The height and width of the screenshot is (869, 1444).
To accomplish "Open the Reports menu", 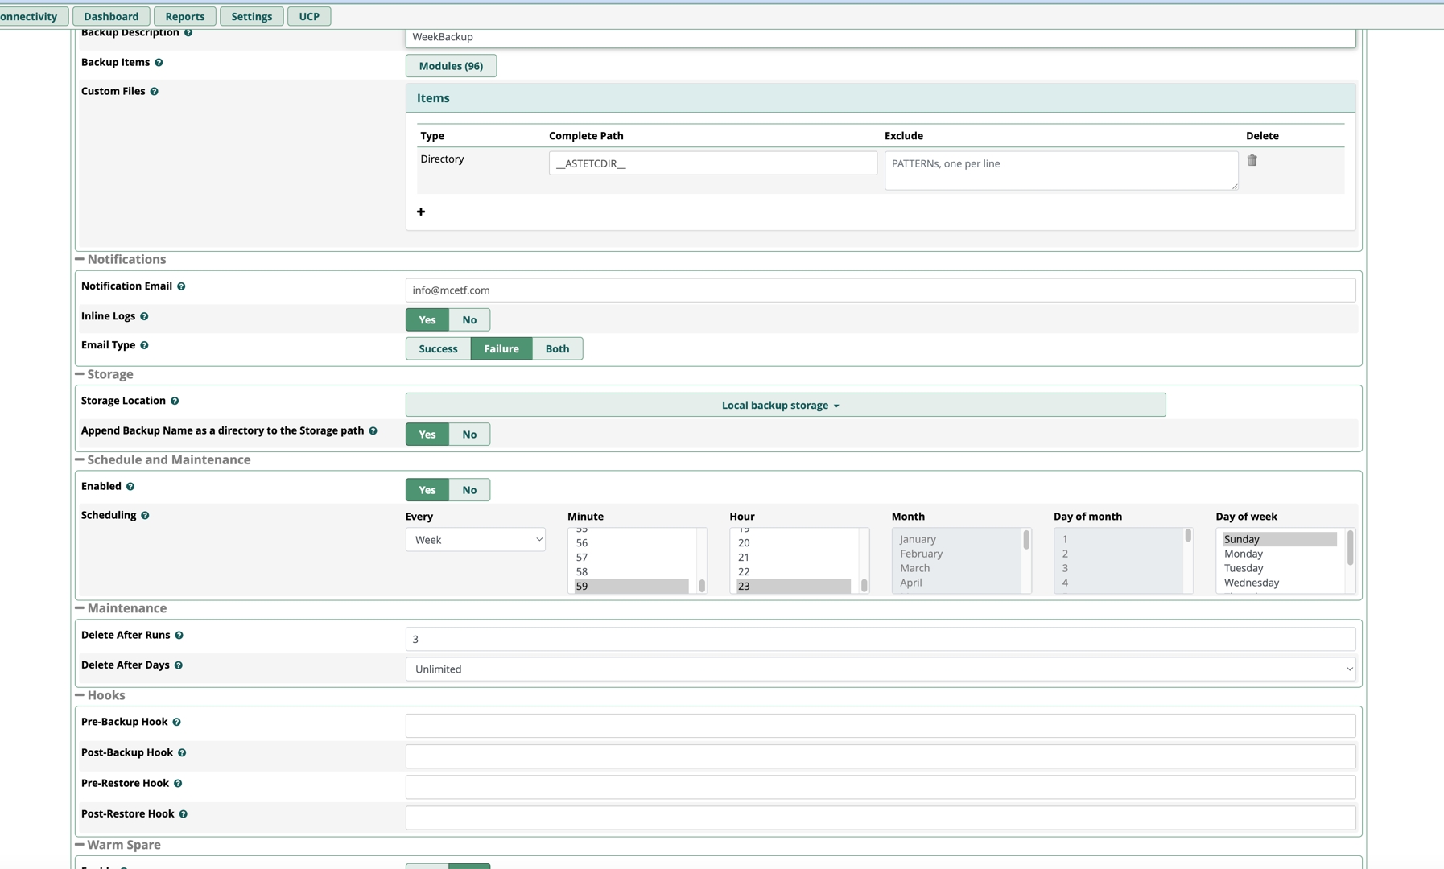I will (x=184, y=16).
